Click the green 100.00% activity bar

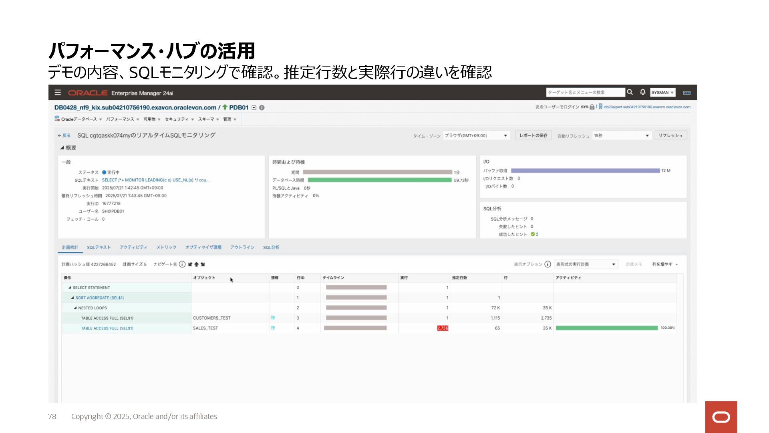(606, 328)
